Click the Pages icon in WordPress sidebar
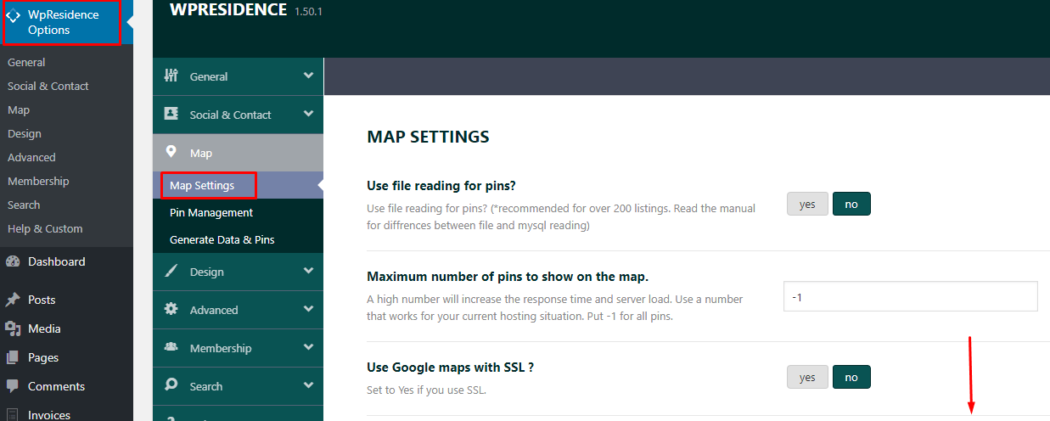Image resolution: width=1050 pixels, height=421 pixels. point(13,357)
